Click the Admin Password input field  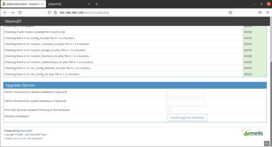[186, 102]
